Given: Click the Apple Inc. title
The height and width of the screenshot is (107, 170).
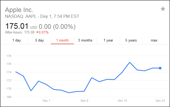Looking at the screenshot, I should [19, 10].
